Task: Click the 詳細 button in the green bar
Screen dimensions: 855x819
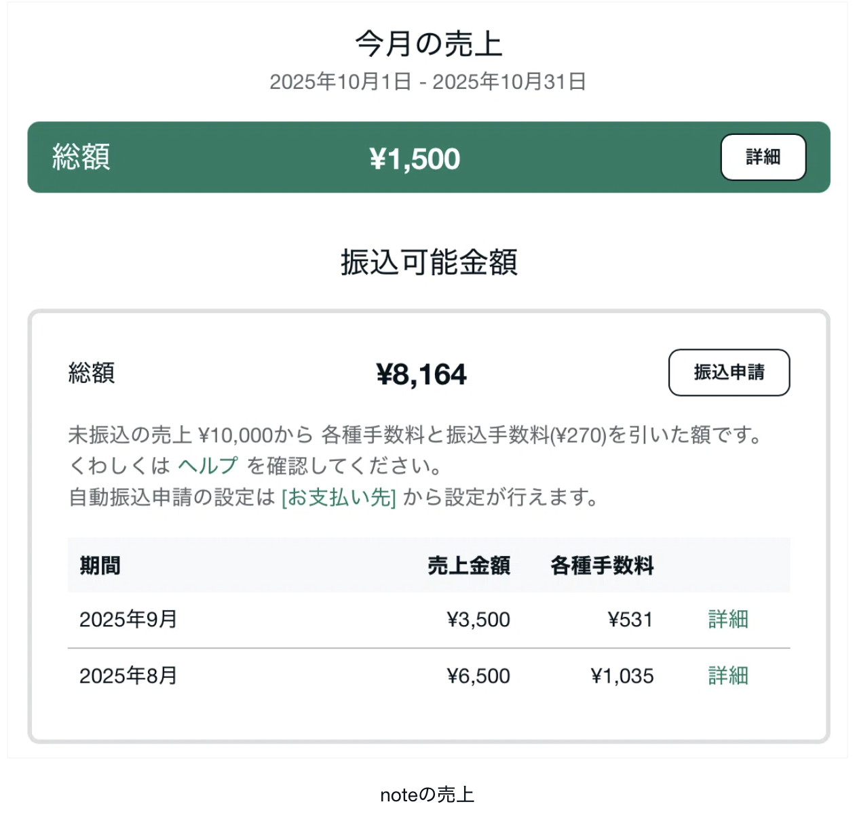Action: pos(763,157)
